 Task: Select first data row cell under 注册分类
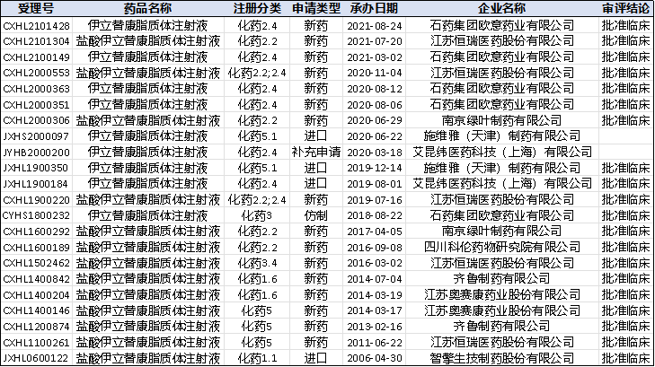point(256,25)
